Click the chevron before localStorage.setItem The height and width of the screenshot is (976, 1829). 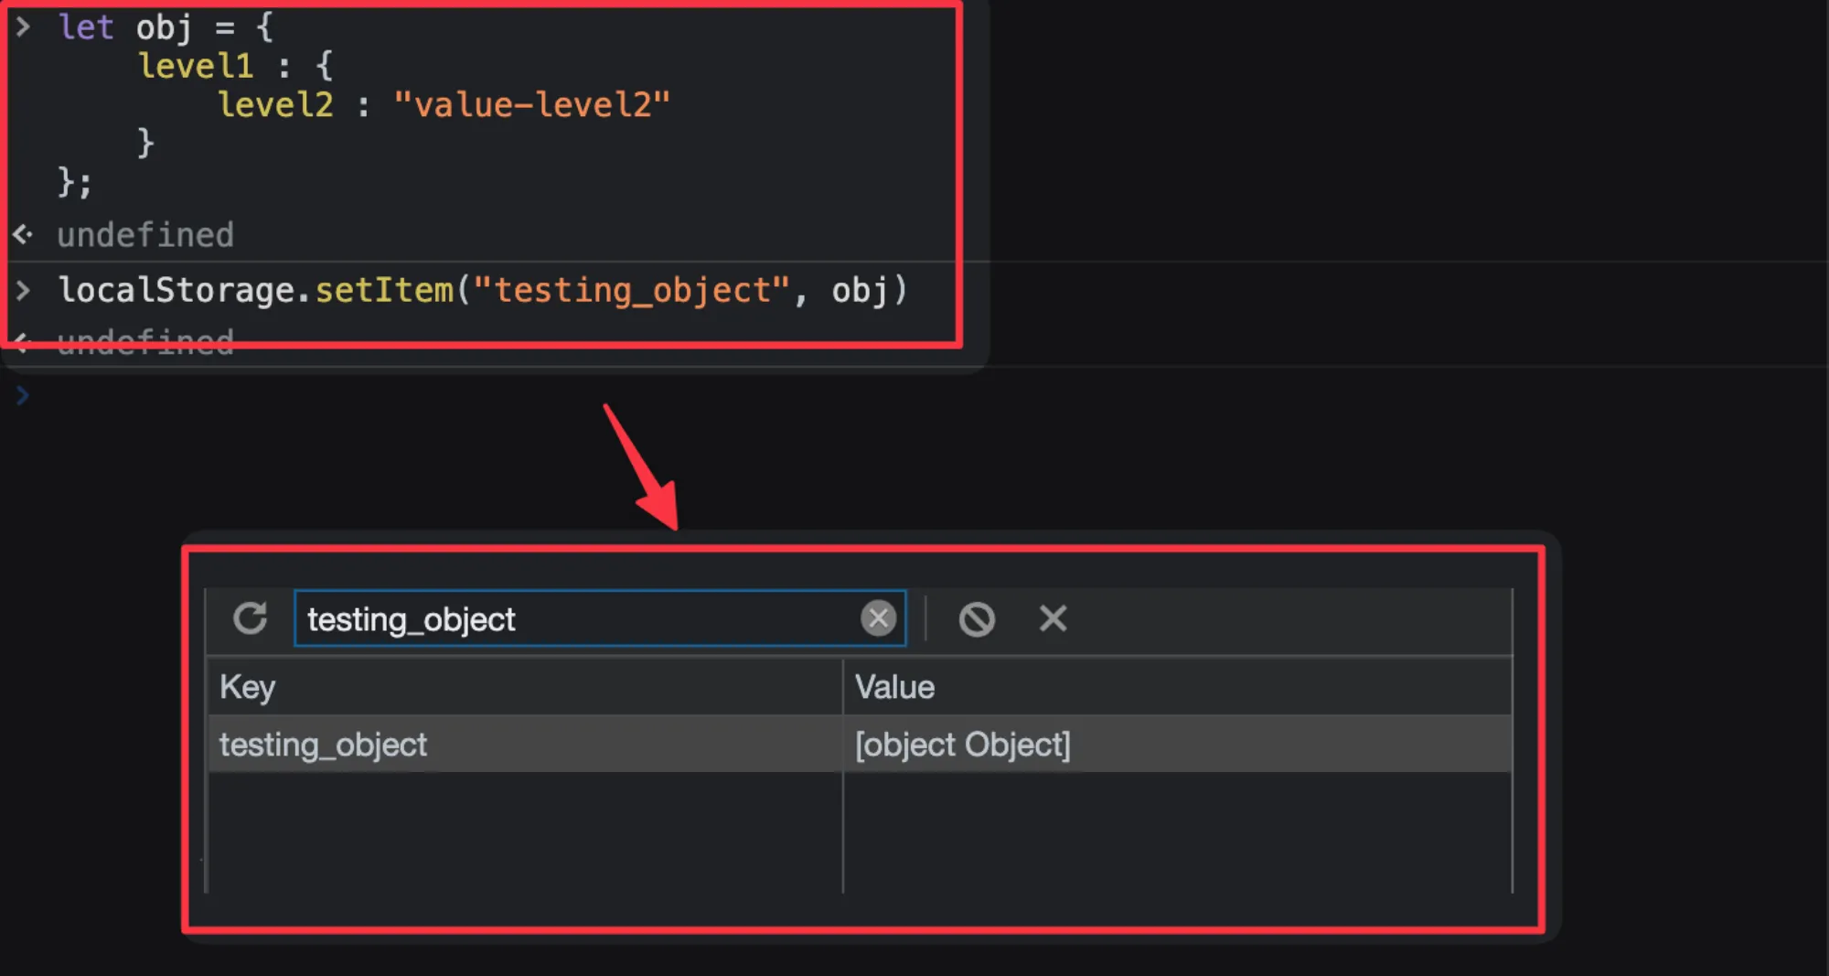(23, 291)
